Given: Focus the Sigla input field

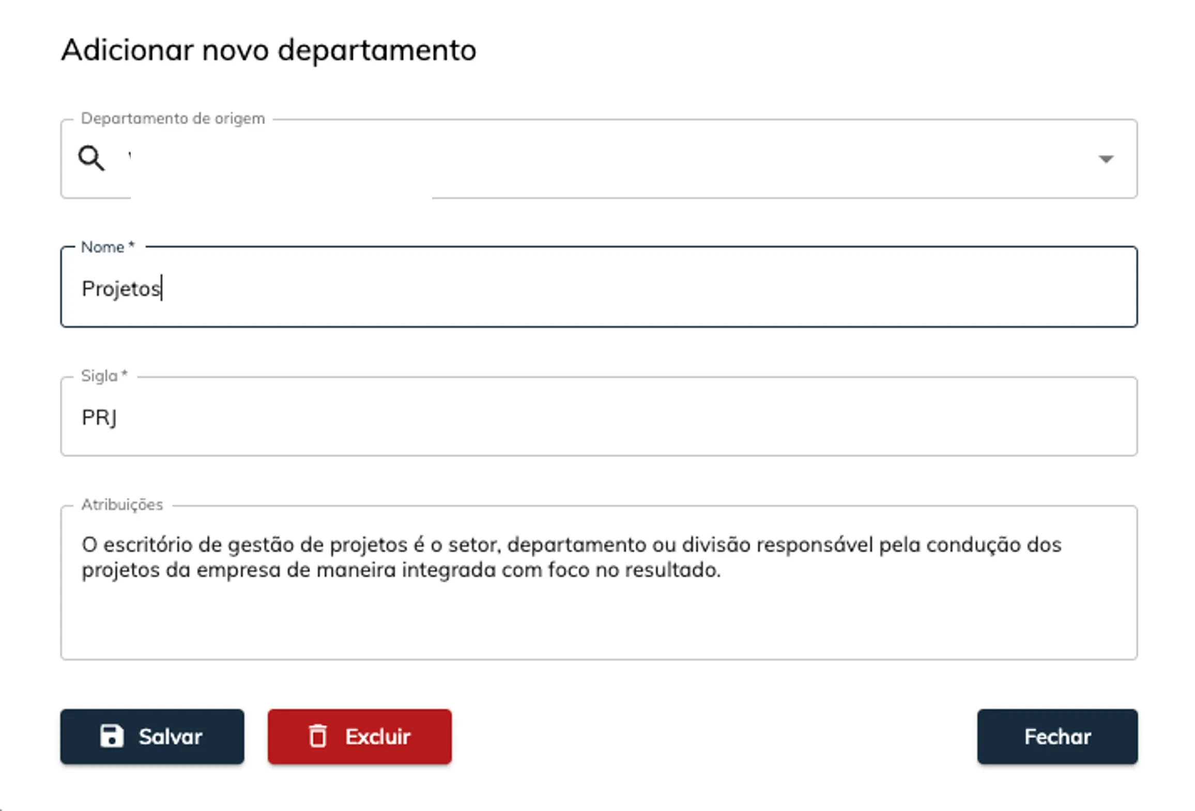Looking at the screenshot, I should coord(620,417).
